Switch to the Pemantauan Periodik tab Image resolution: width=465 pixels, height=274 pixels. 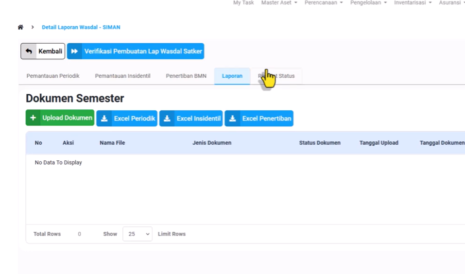click(x=53, y=76)
